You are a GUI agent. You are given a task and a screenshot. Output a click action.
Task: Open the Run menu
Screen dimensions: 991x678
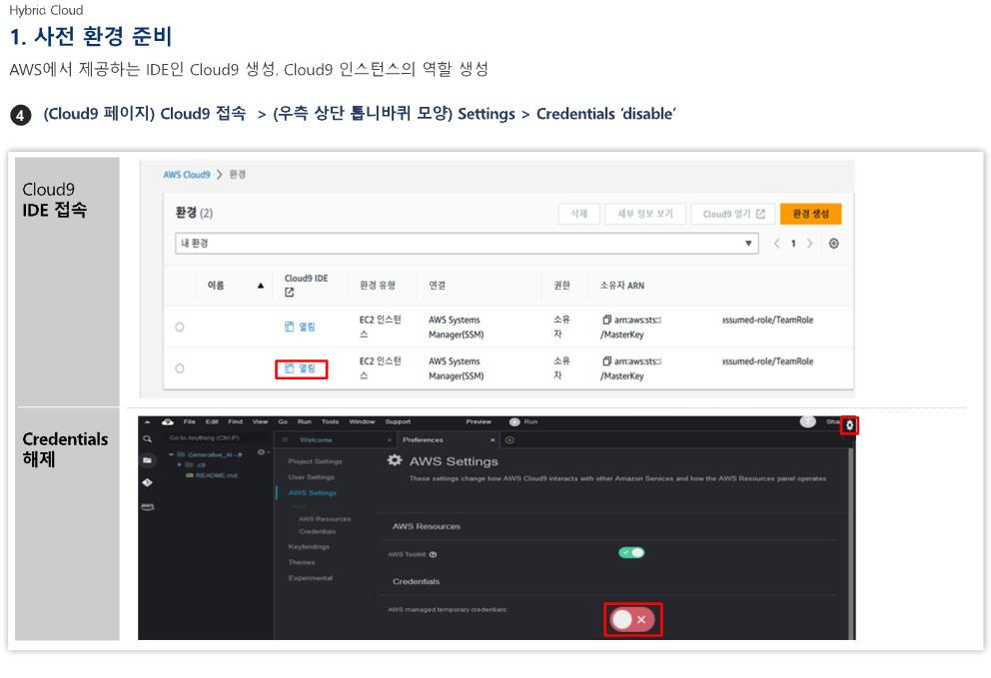[304, 421]
